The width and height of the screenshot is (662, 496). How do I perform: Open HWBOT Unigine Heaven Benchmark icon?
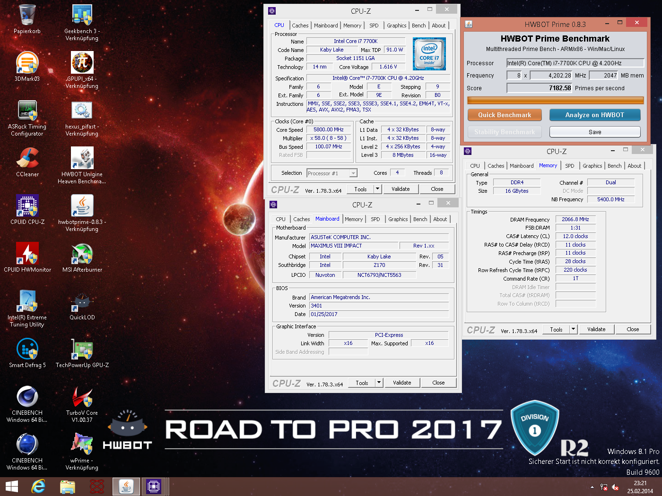tap(82, 158)
